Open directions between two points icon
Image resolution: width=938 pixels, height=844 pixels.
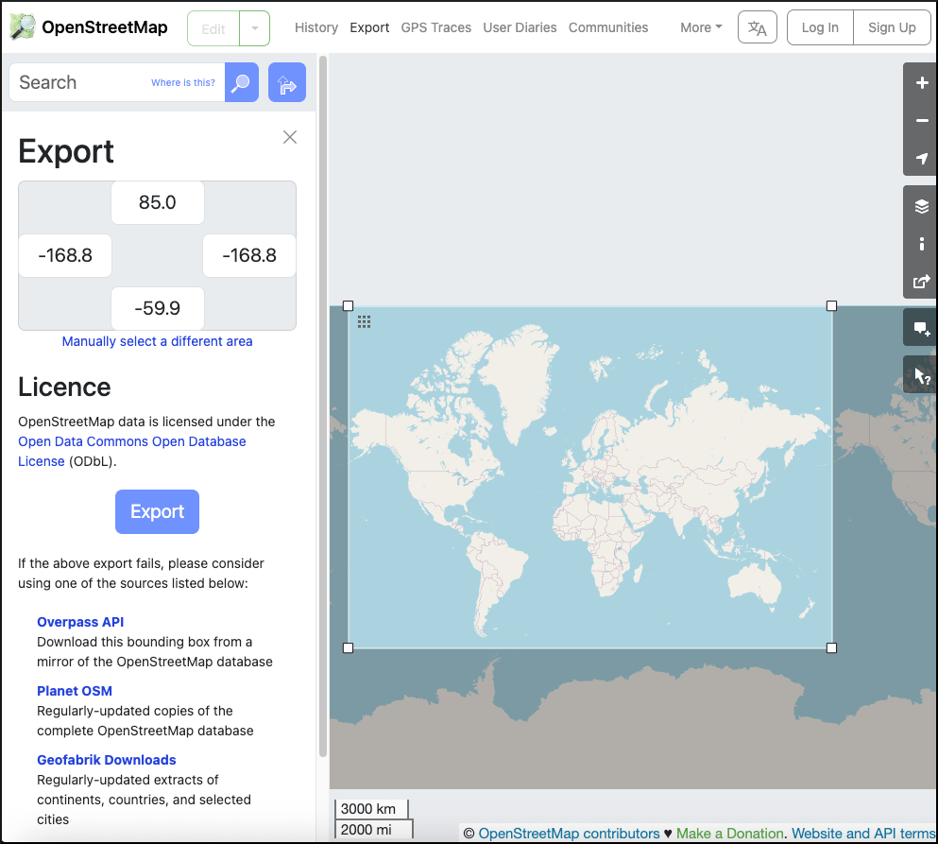tap(287, 83)
